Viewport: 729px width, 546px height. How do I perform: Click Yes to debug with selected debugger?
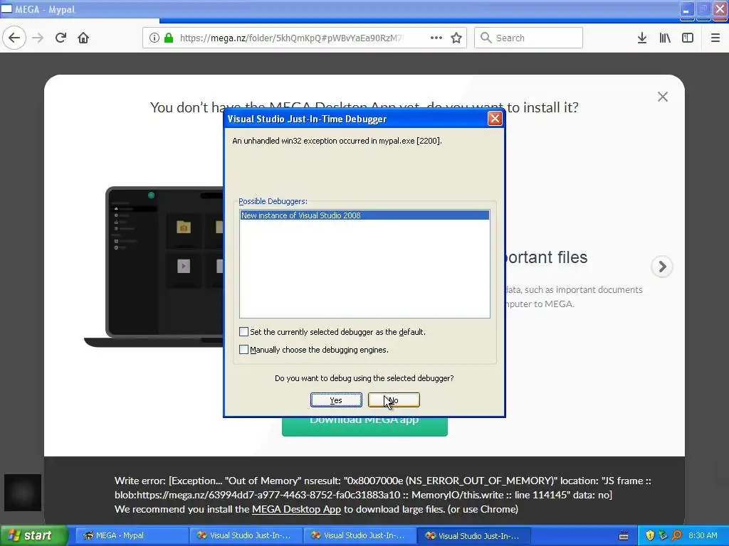336,400
